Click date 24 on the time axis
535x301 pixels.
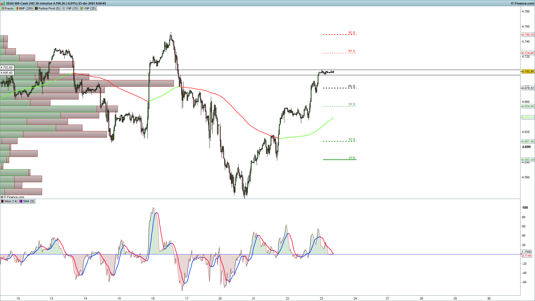[x=355, y=298]
